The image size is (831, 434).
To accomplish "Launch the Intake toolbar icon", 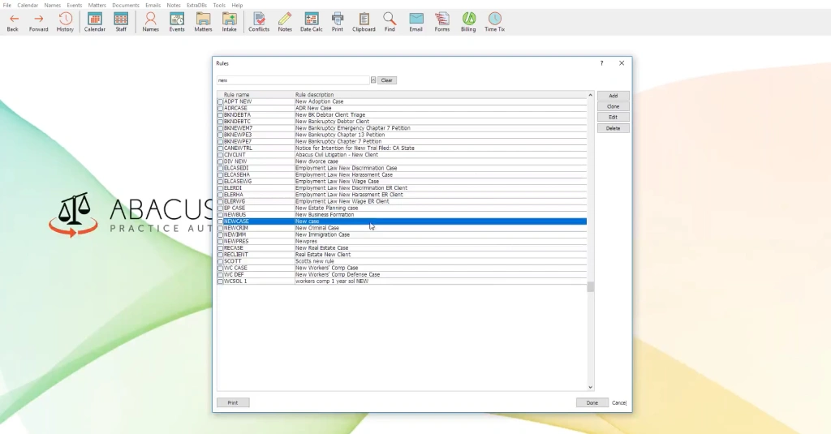I will (230, 22).
